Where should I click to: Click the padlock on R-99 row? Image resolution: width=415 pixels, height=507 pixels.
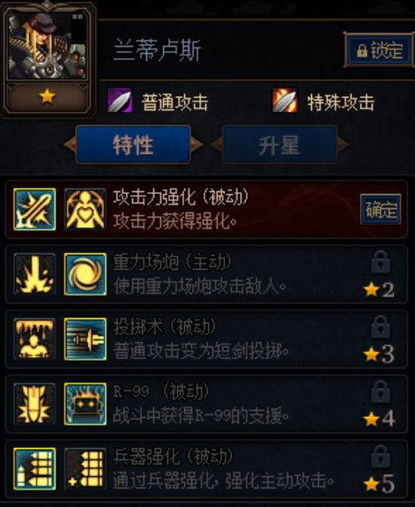coord(381,391)
